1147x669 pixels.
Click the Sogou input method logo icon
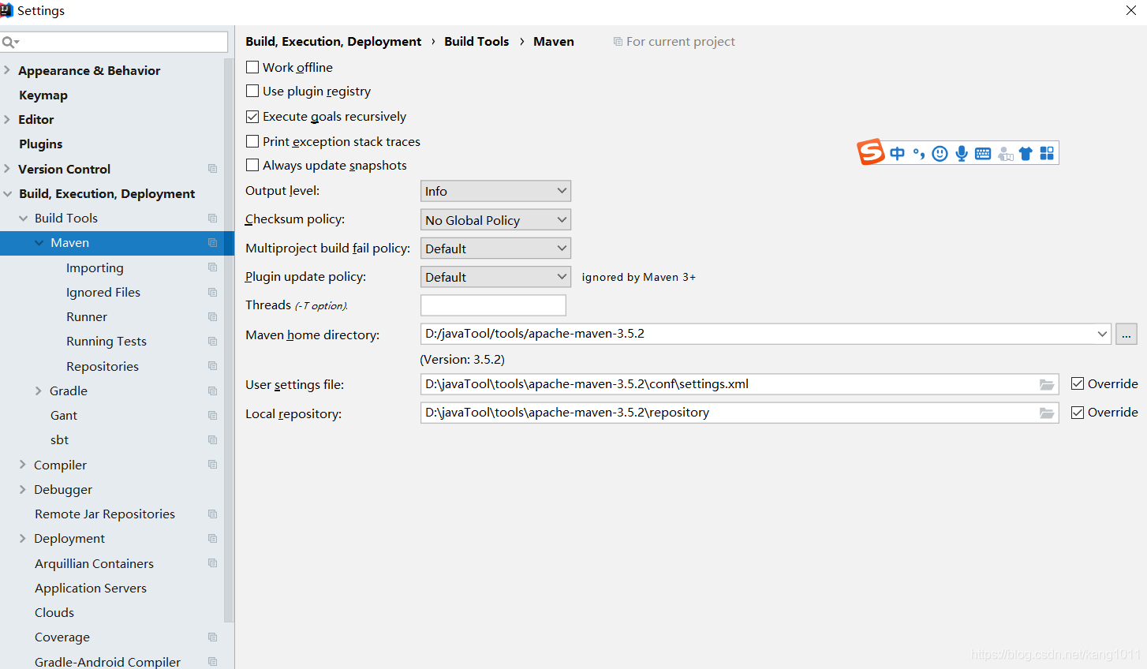871,151
